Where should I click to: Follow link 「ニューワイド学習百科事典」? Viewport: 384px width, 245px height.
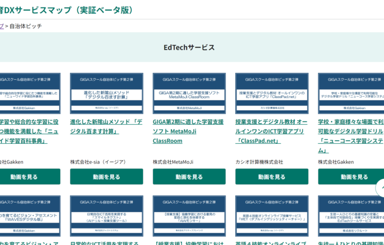29,132
